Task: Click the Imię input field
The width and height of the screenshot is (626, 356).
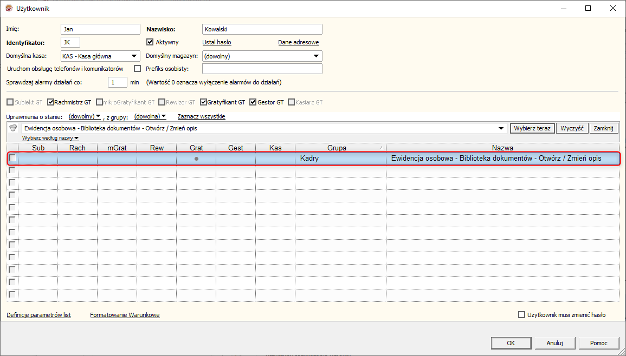Action: [x=101, y=29]
